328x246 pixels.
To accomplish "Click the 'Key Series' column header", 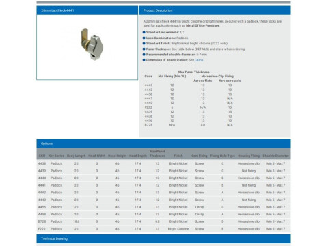I will coord(56,156).
